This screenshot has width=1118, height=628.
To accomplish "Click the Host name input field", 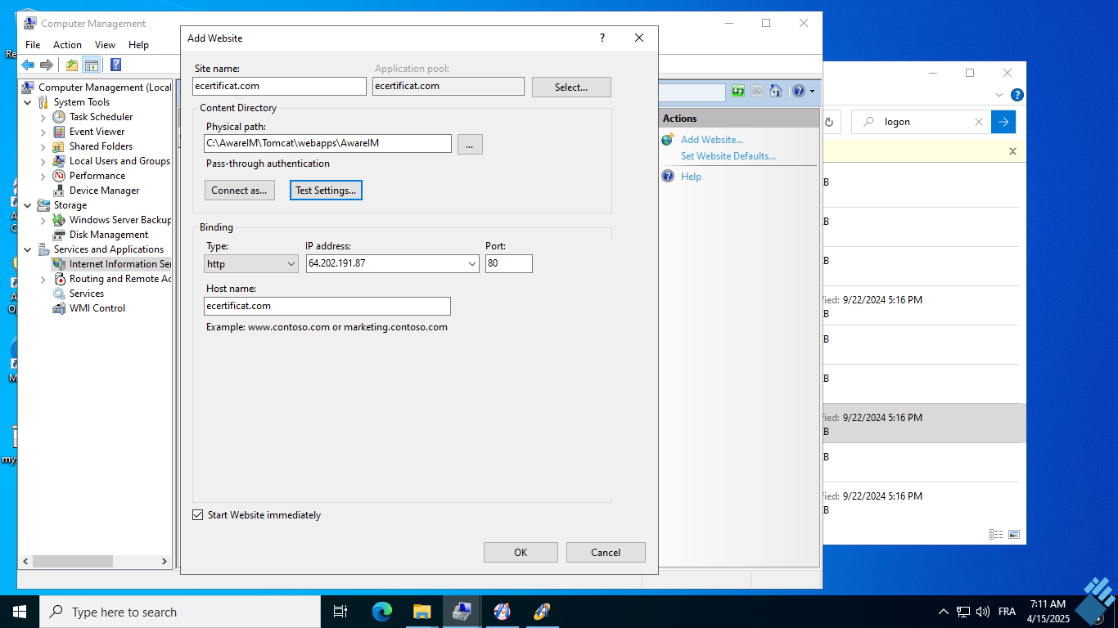I will 327,306.
